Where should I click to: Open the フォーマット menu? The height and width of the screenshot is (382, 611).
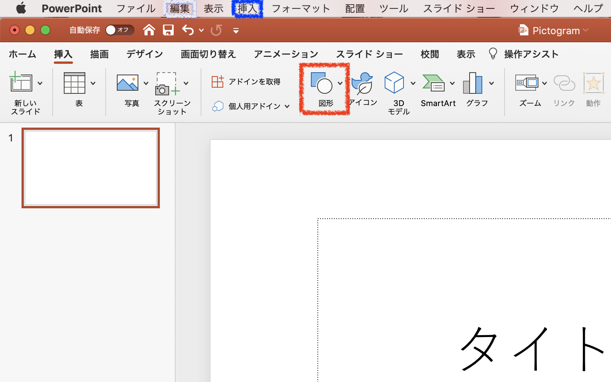pyautogui.click(x=301, y=8)
